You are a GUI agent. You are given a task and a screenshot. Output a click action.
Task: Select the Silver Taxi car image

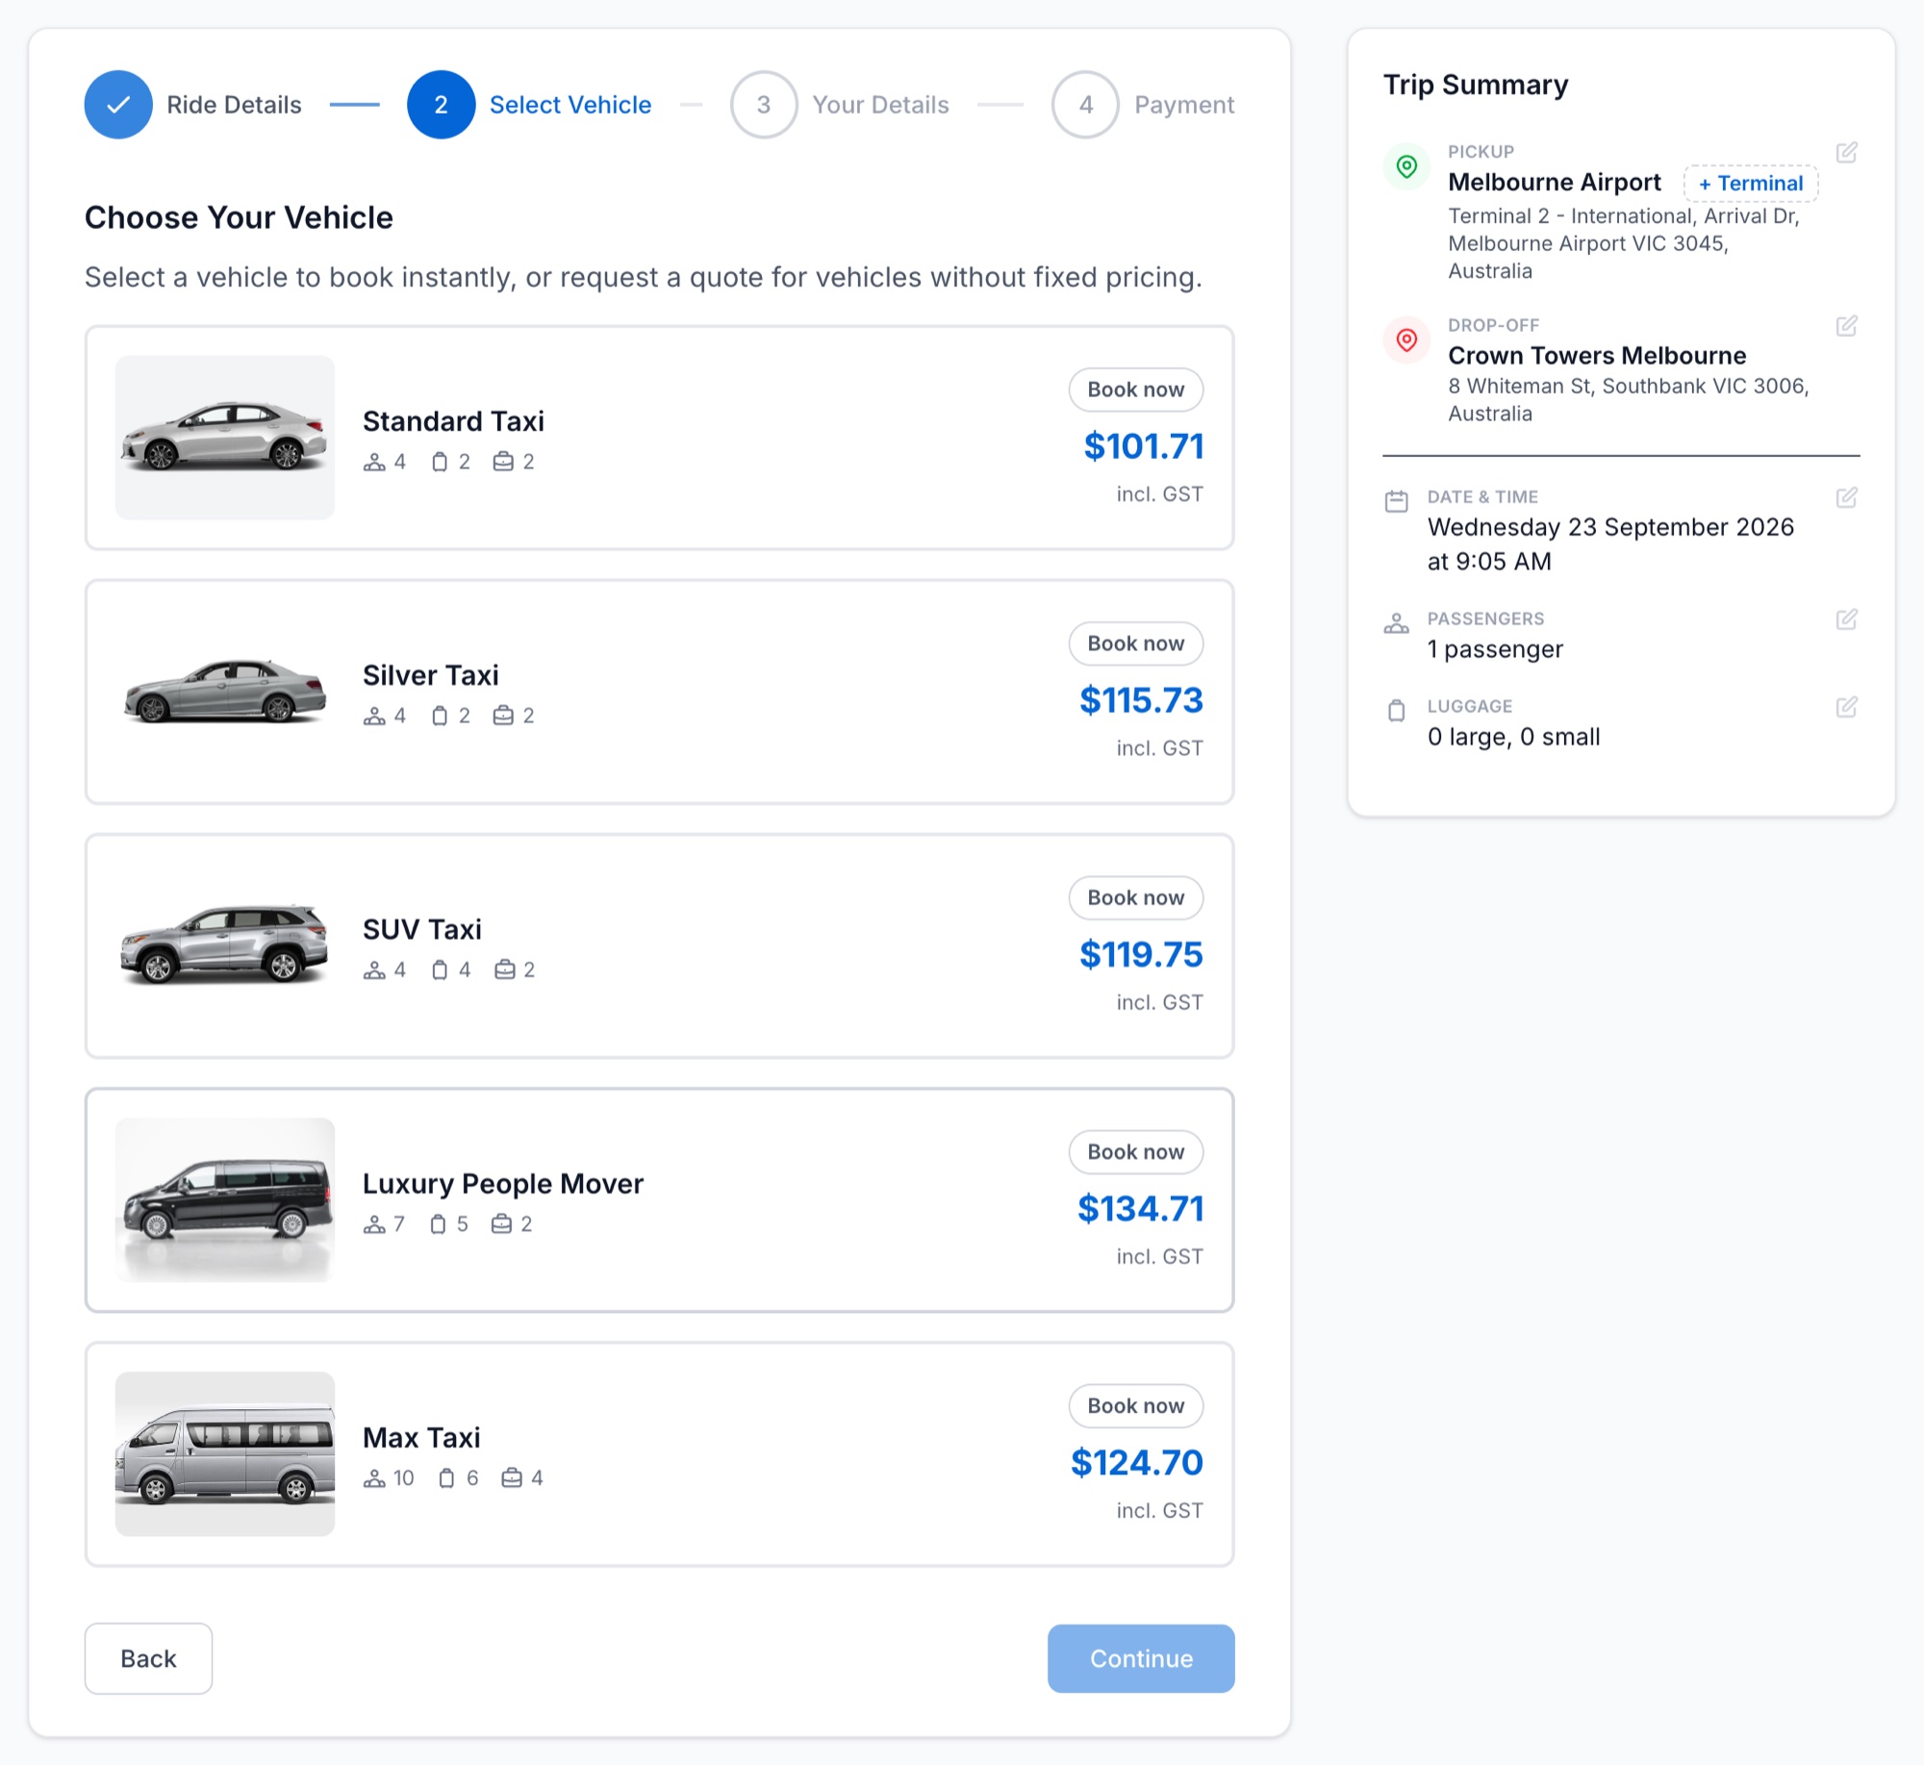[225, 692]
